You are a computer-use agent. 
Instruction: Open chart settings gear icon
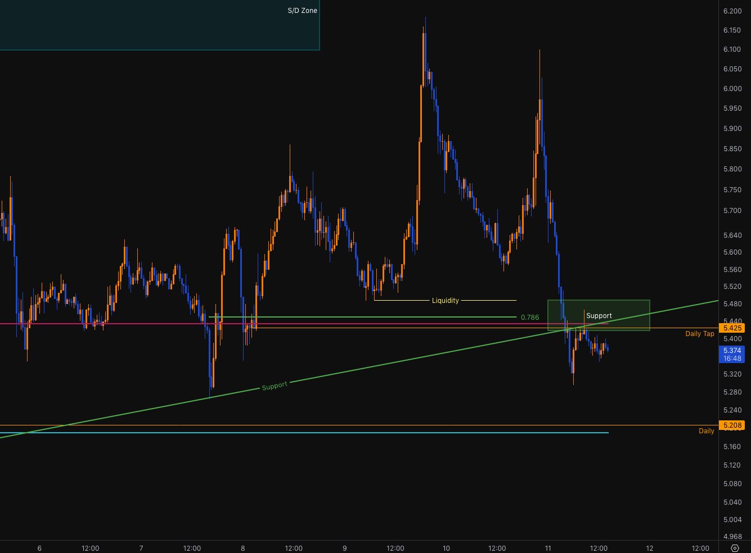pyautogui.click(x=735, y=549)
